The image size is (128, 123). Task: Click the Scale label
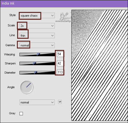coord(11,25)
